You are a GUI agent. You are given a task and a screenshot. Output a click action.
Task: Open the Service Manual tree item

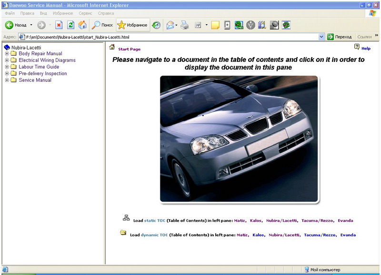pos(35,80)
